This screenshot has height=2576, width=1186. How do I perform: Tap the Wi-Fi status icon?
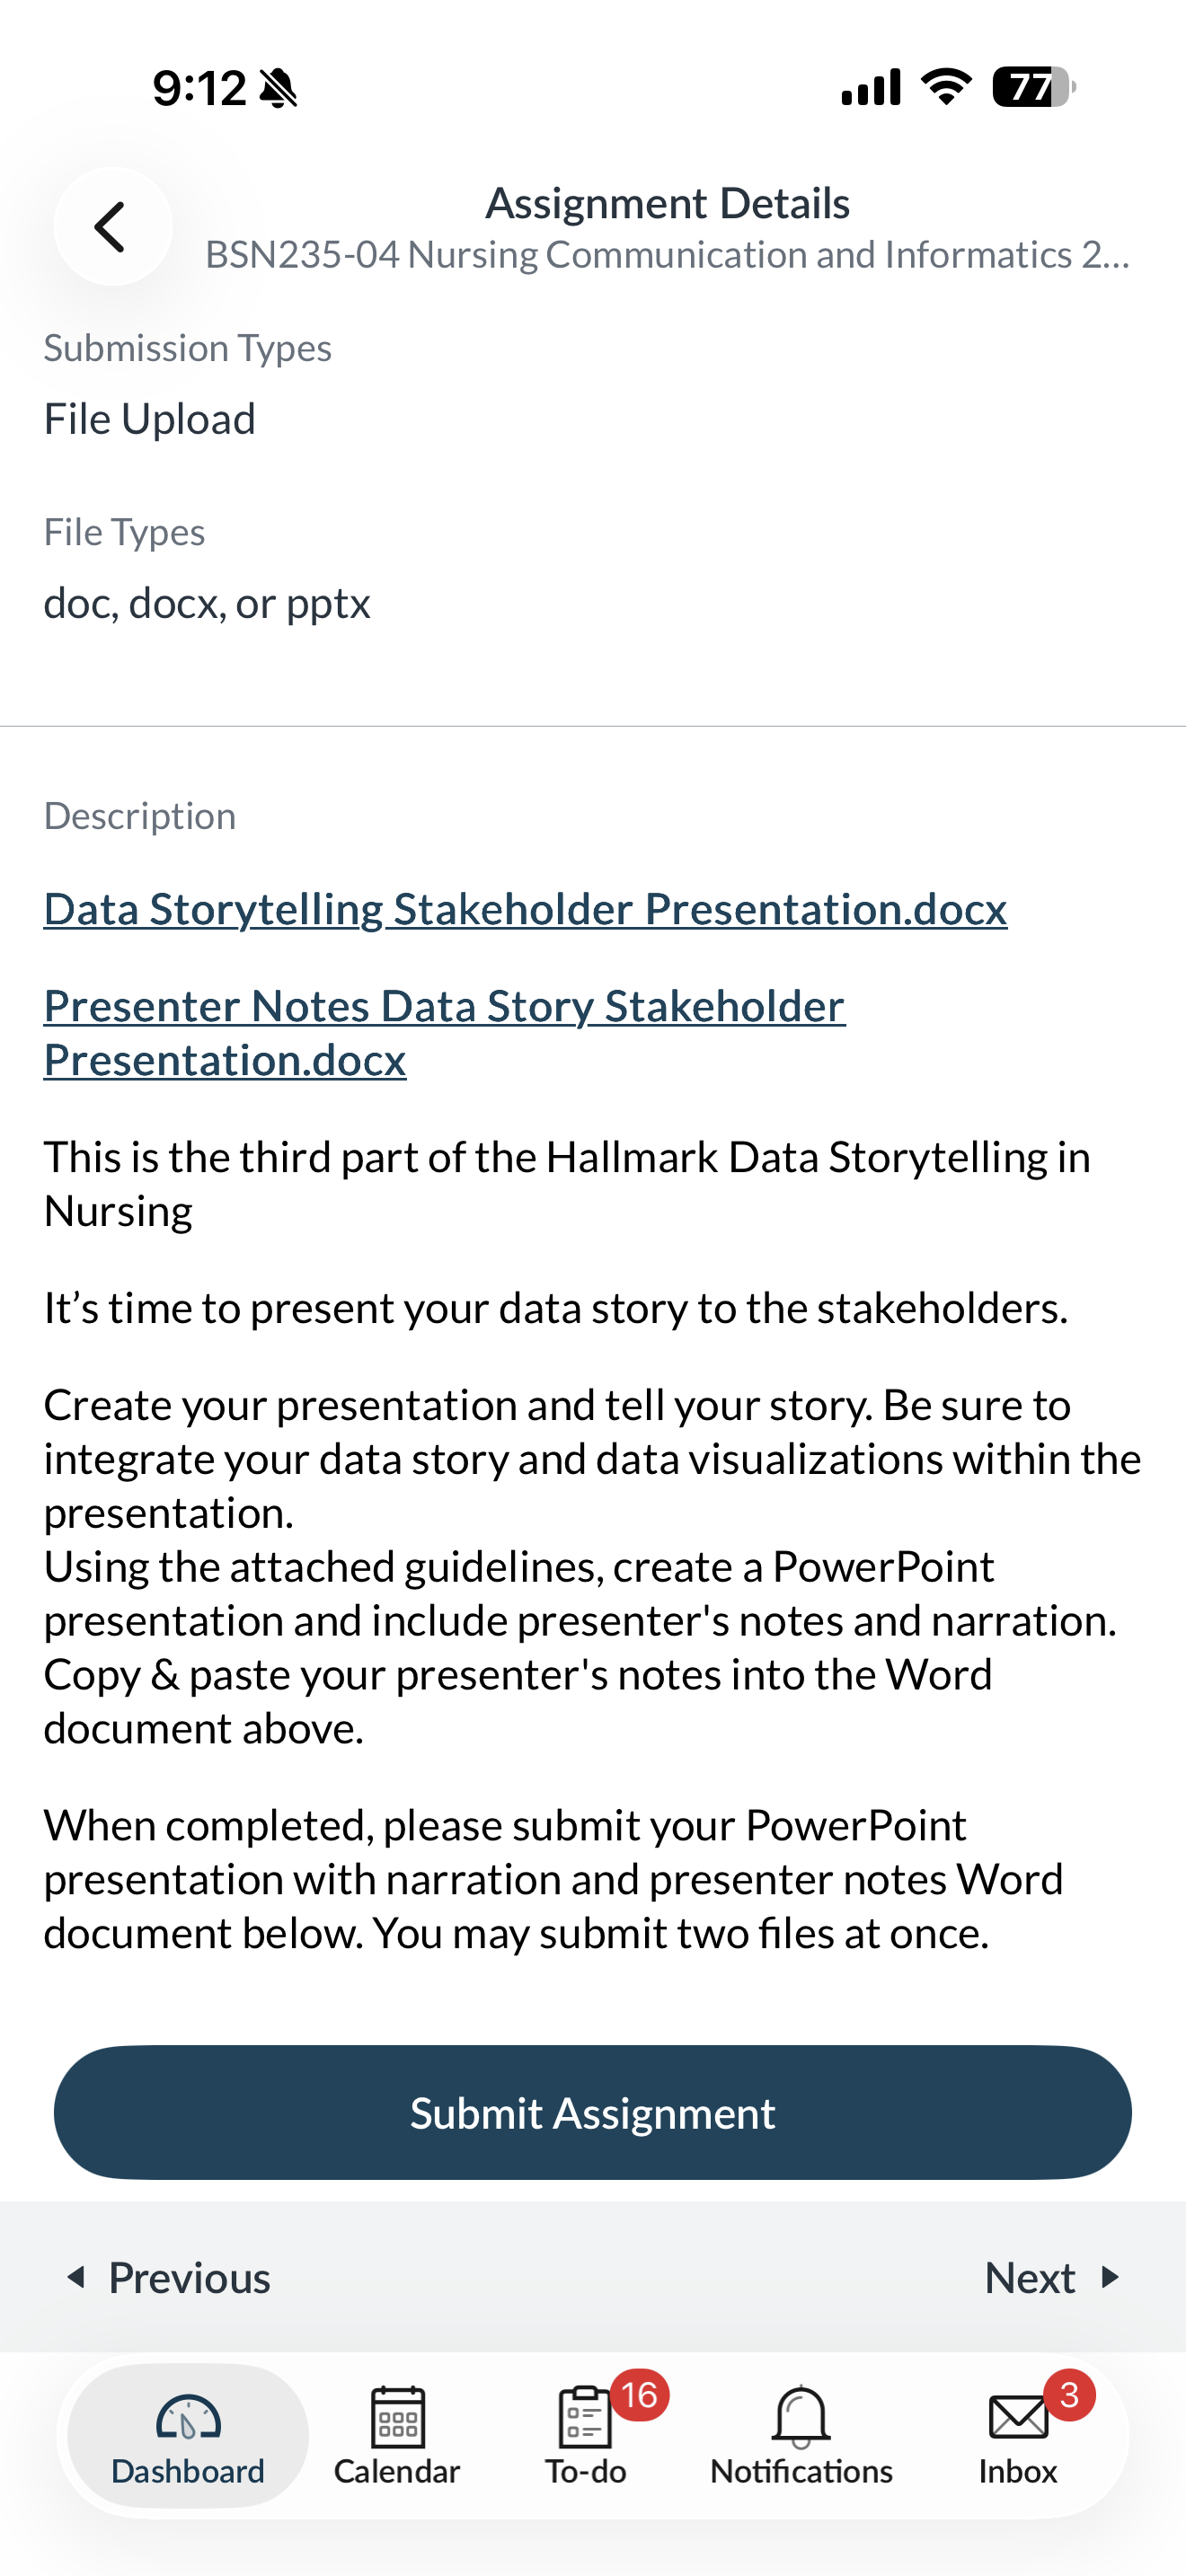coord(946,87)
